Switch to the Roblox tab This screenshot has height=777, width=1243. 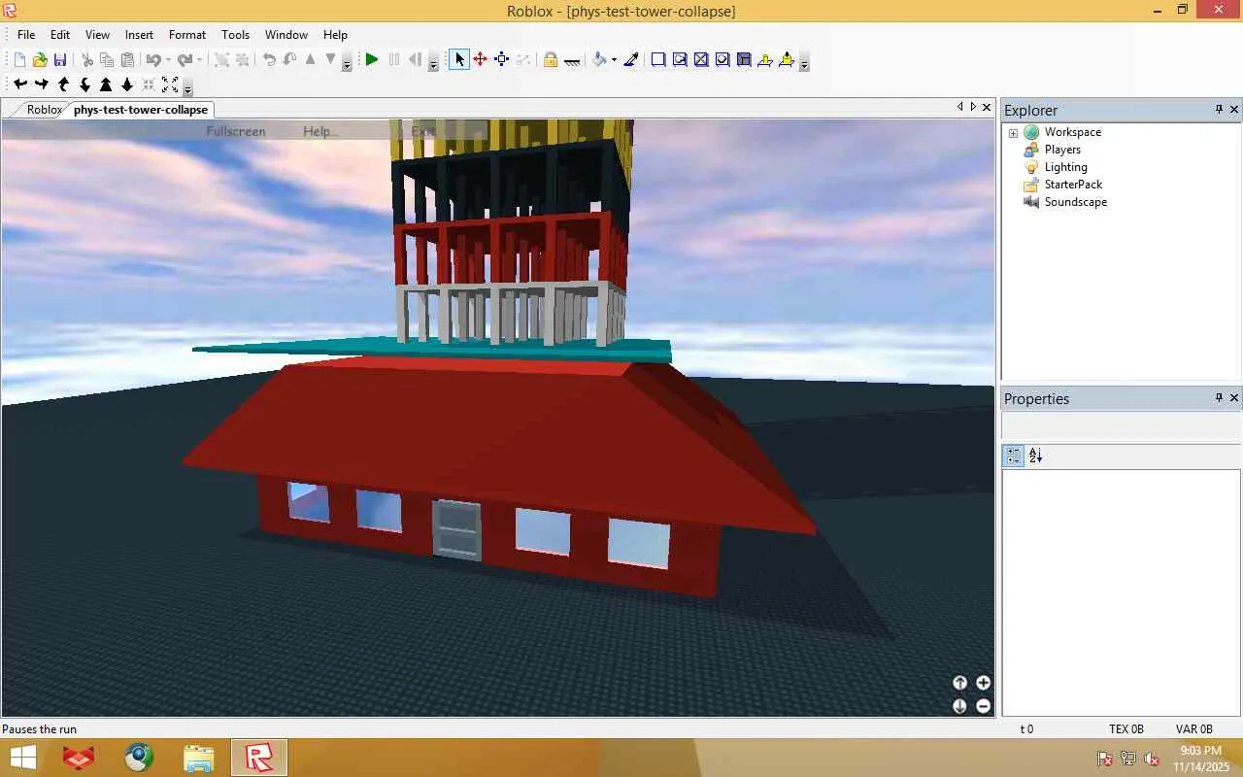point(44,110)
